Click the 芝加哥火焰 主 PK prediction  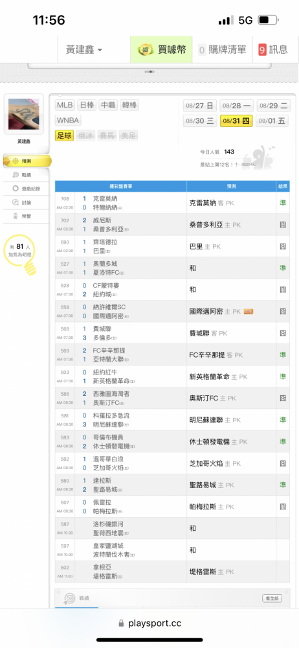tap(215, 464)
